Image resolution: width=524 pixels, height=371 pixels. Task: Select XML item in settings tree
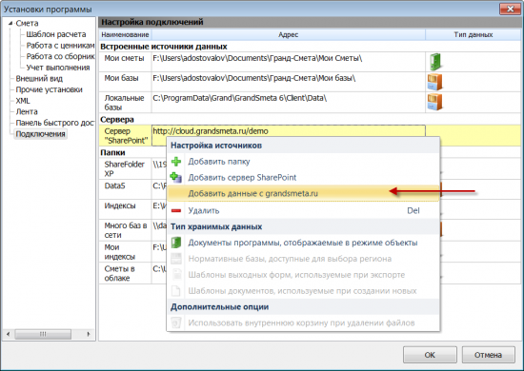[23, 101]
